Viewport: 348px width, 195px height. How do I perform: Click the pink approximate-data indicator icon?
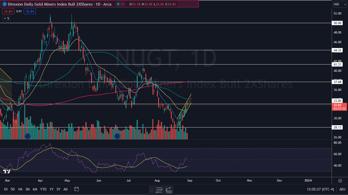coord(123,4)
